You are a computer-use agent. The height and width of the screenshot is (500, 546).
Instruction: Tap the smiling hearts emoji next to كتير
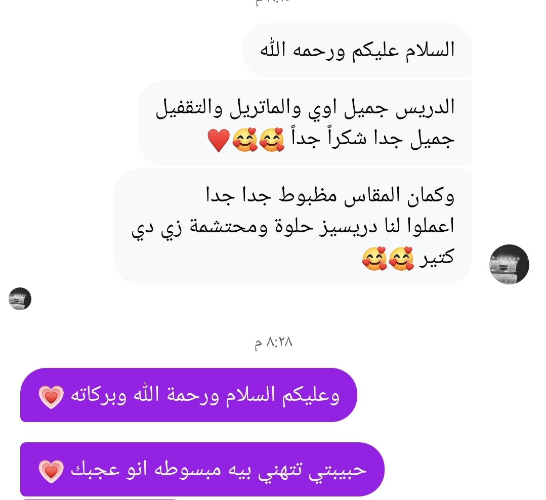401,259
